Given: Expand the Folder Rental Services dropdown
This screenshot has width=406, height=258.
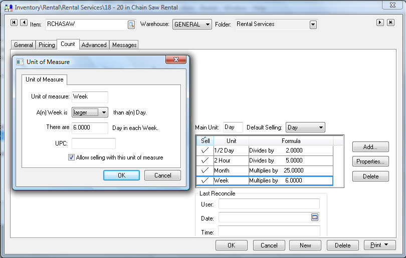Looking at the screenshot, I should 313,24.
